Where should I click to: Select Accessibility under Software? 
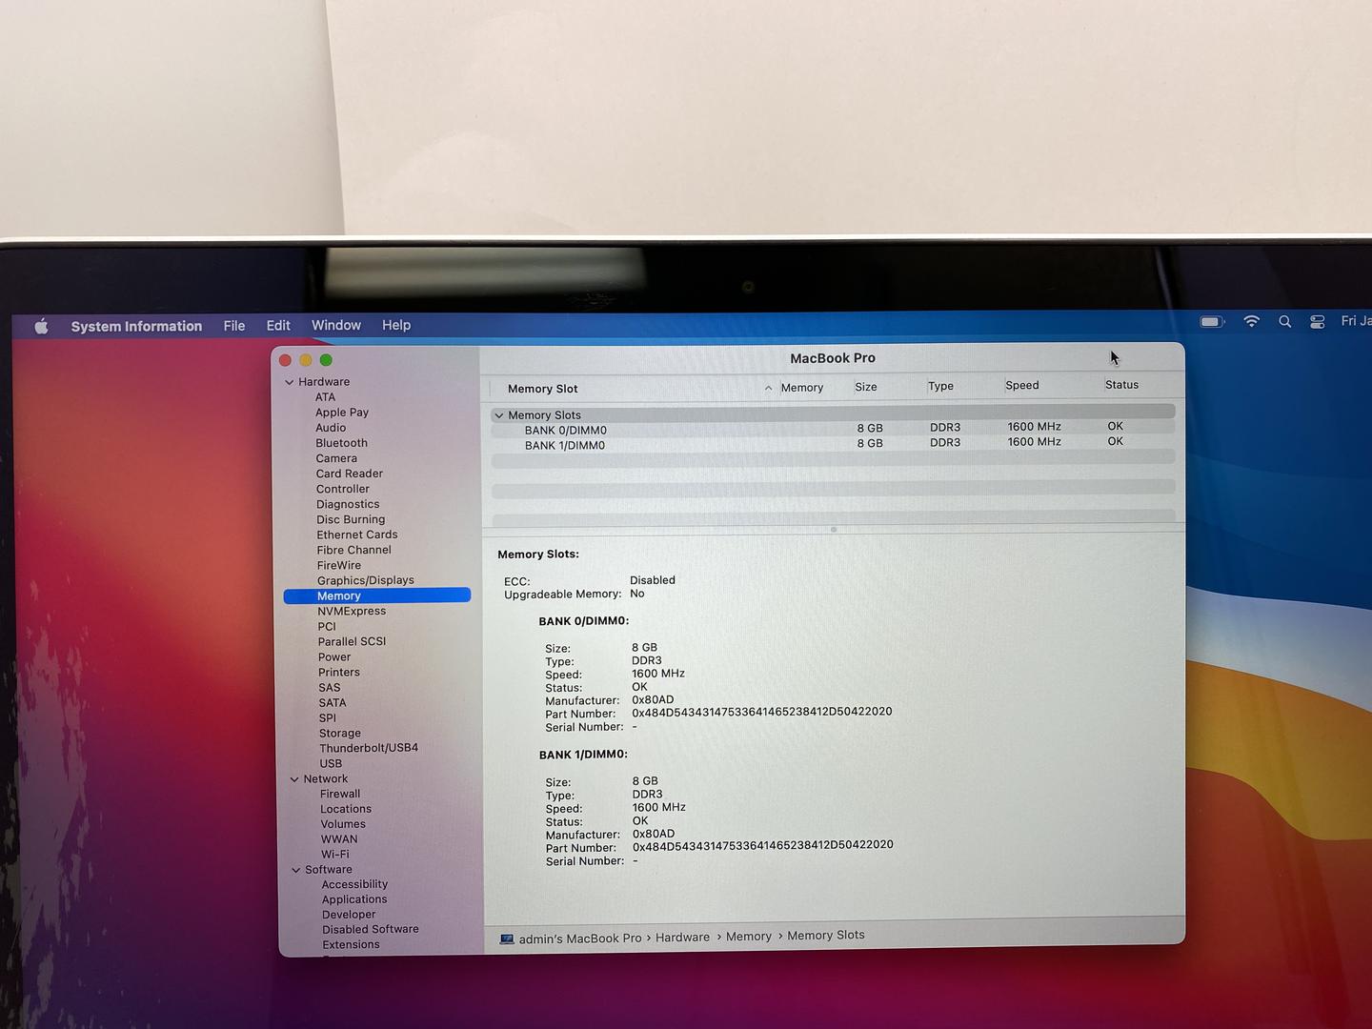click(354, 884)
